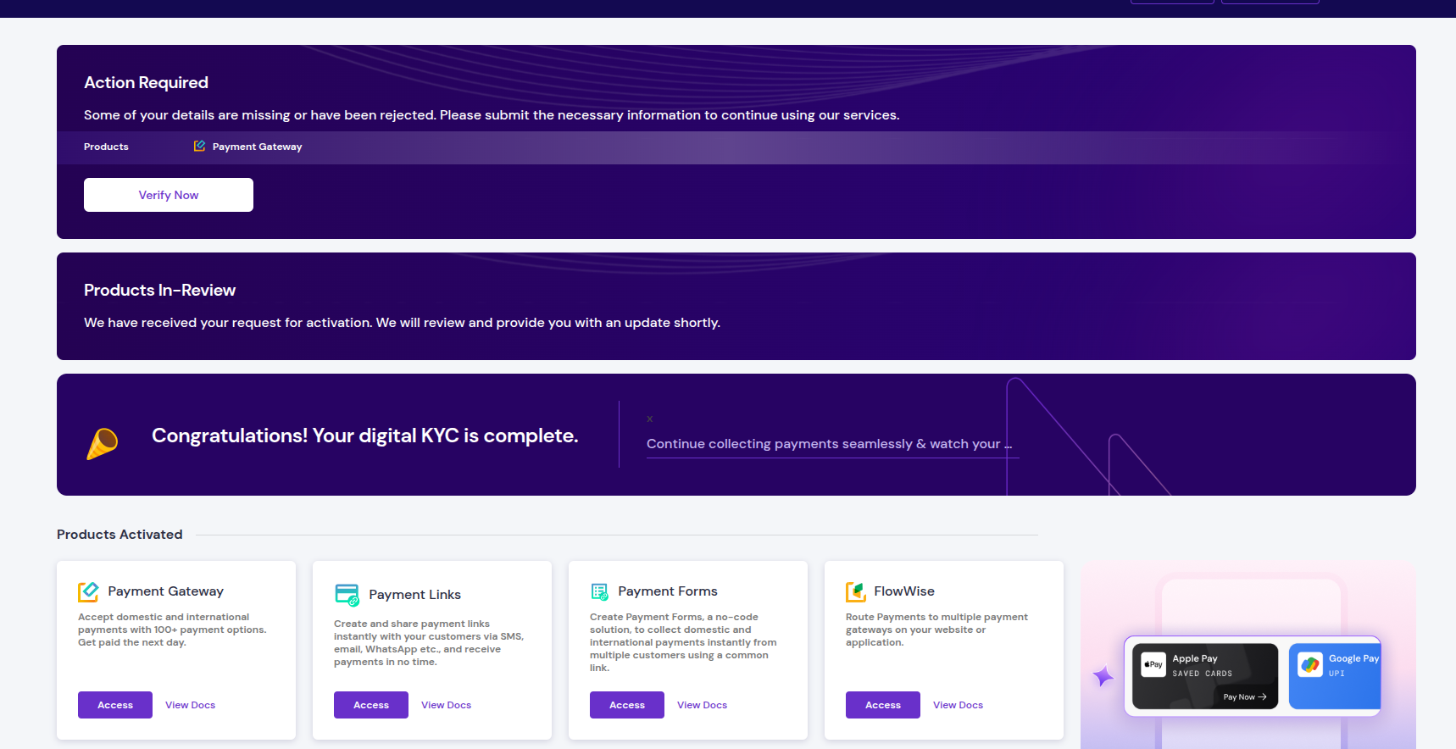Click the Payment Forms card title
This screenshot has height=749, width=1456.
[x=668, y=591]
